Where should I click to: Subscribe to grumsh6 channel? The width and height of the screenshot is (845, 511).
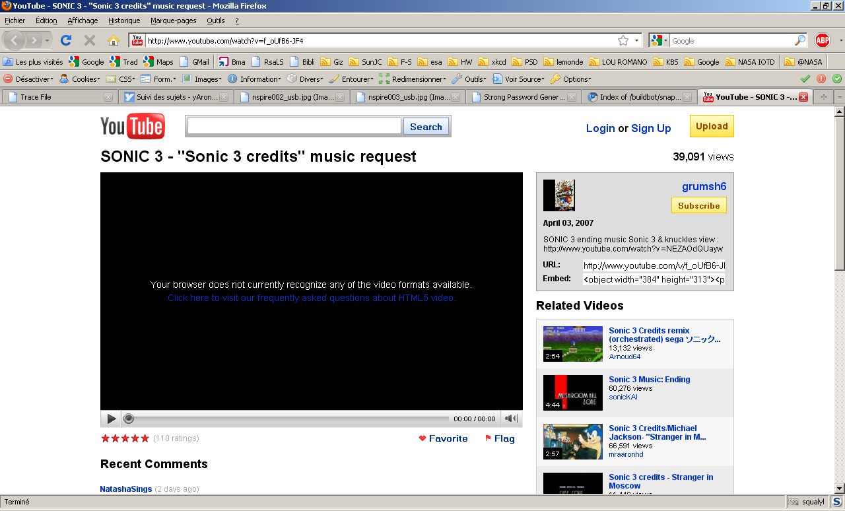pos(698,205)
